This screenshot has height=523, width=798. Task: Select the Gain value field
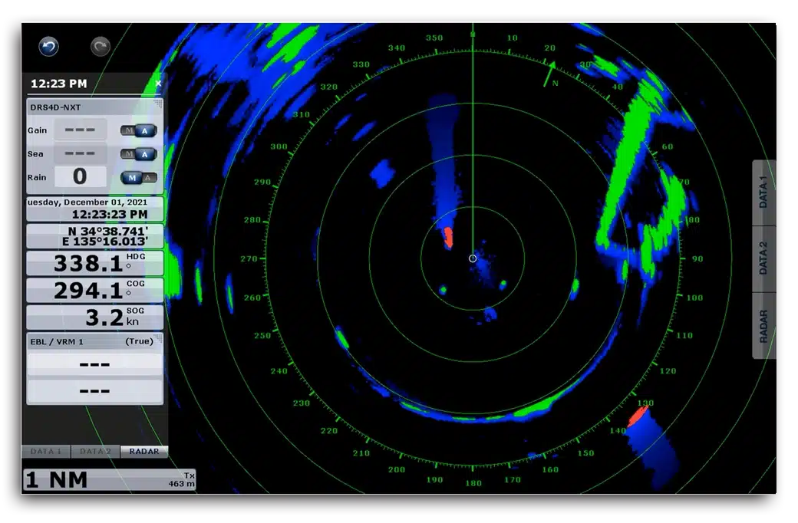tap(81, 130)
